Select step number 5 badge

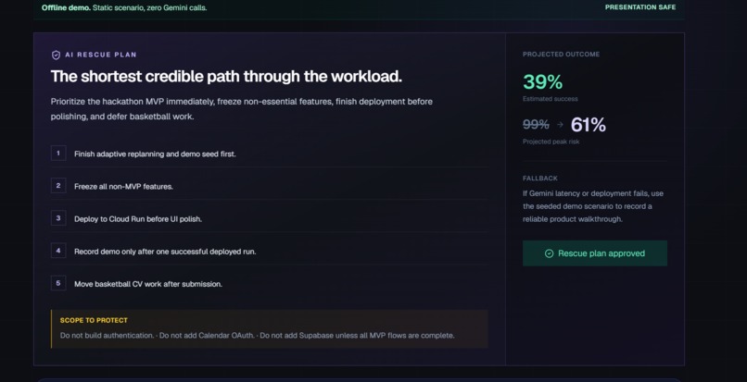tap(58, 283)
